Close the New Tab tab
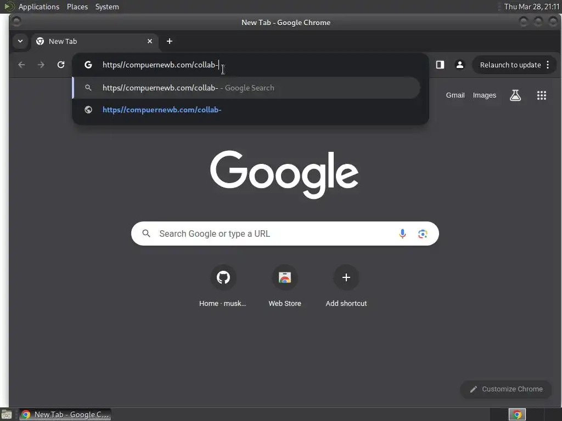This screenshot has width=562, height=421. pos(150,41)
